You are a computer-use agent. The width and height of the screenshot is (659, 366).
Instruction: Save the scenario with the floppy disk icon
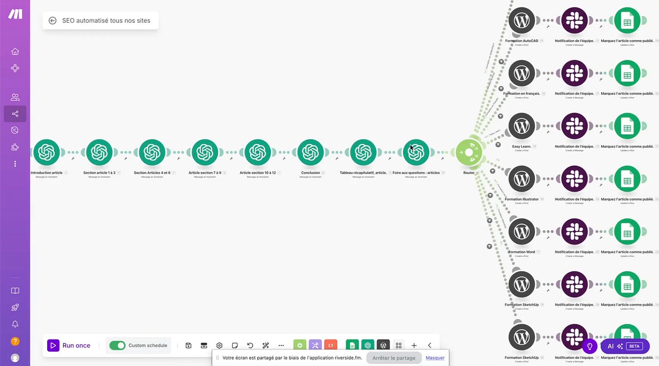[189, 345]
